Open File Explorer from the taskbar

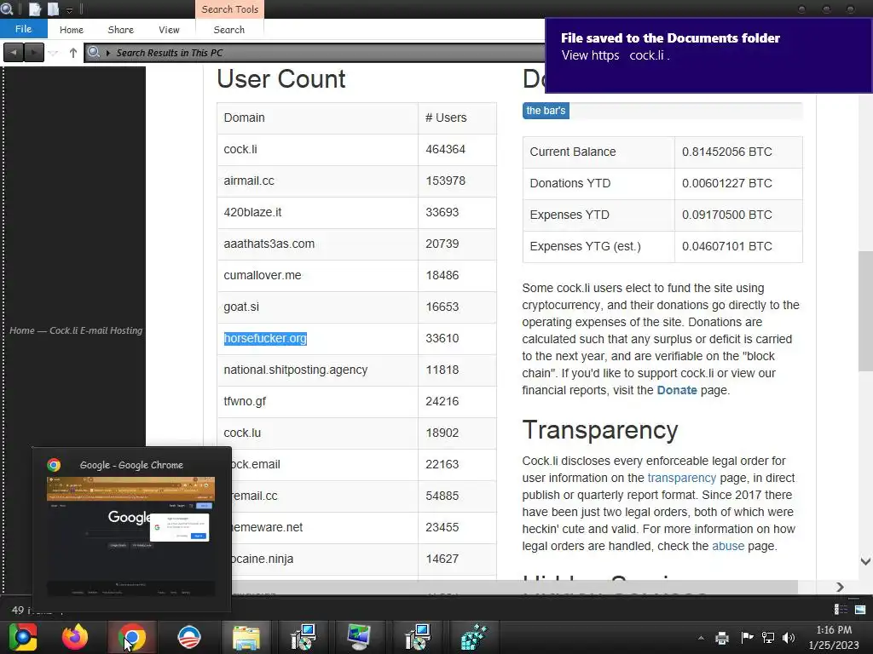click(x=246, y=638)
